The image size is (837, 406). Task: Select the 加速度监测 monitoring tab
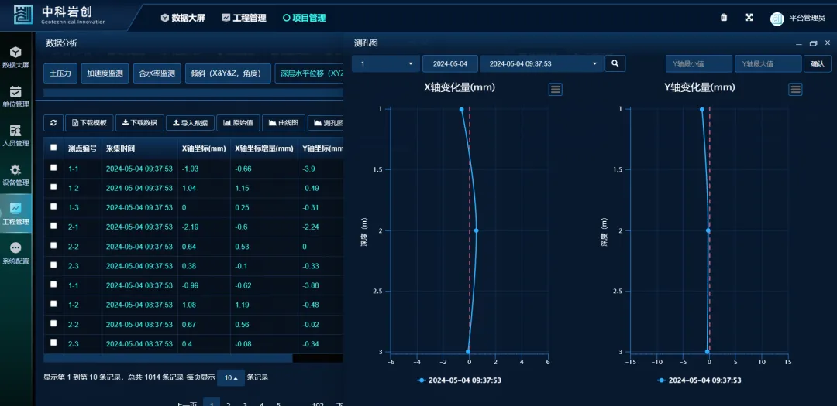tap(105, 73)
